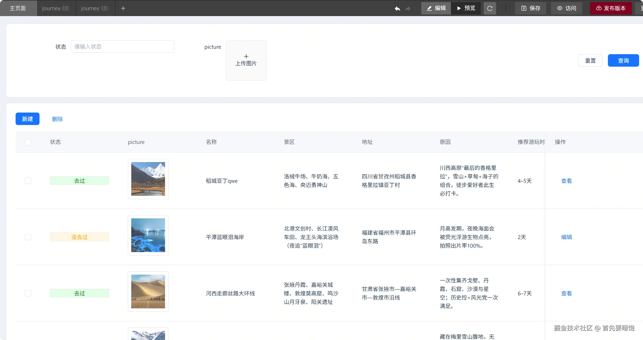643x340 pixels.
Task: Check the 河西走廊丝路大环线 row checkbox
Action: tap(28, 293)
